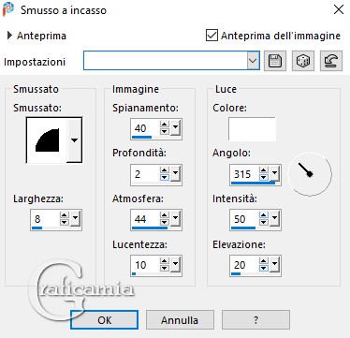Decrease the Elevazione value with the down arrow
Viewport: 350px width, 338px height.
pos(264,268)
